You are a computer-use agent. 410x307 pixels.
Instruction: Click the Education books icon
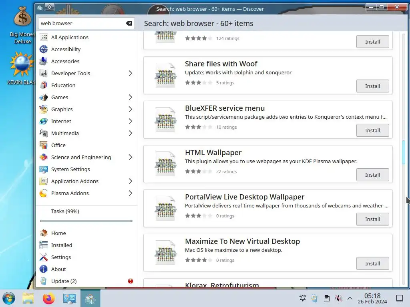44,86
